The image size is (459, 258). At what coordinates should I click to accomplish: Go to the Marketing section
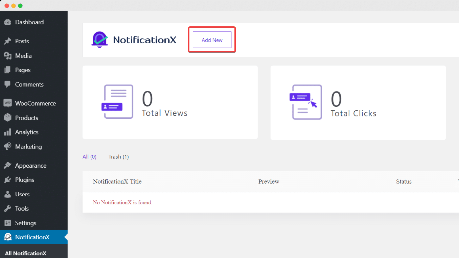(34, 146)
